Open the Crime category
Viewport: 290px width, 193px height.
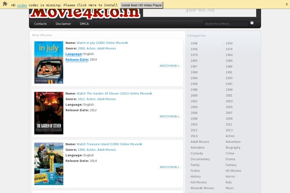tap(230, 153)
